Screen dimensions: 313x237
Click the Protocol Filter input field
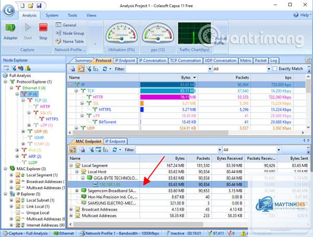point(167,69)
